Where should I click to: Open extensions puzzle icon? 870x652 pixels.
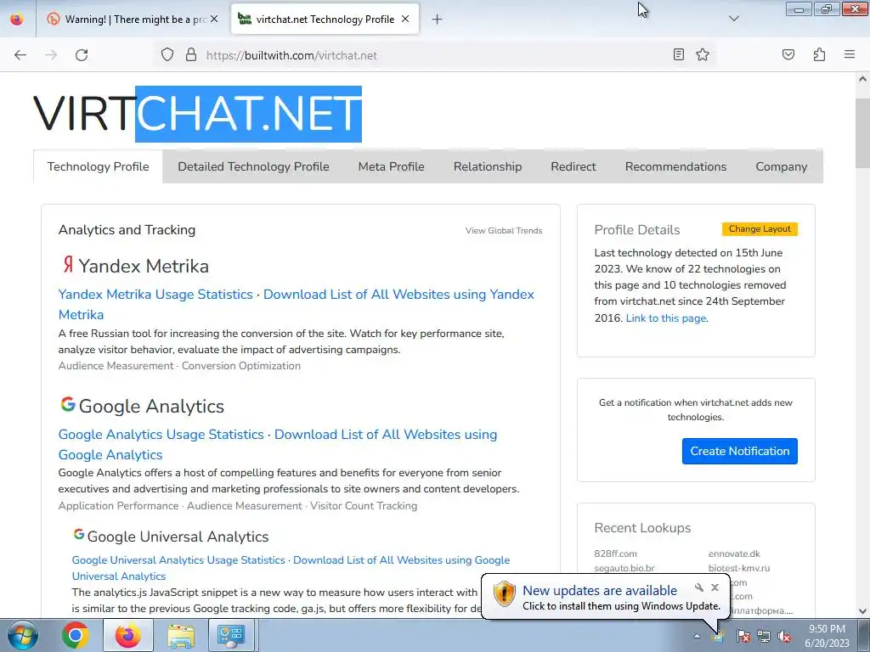click(819, 54)
